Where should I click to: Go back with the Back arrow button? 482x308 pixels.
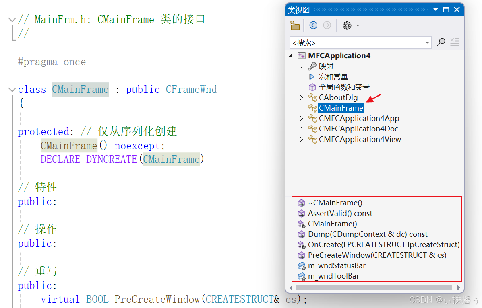click(313, 25)
